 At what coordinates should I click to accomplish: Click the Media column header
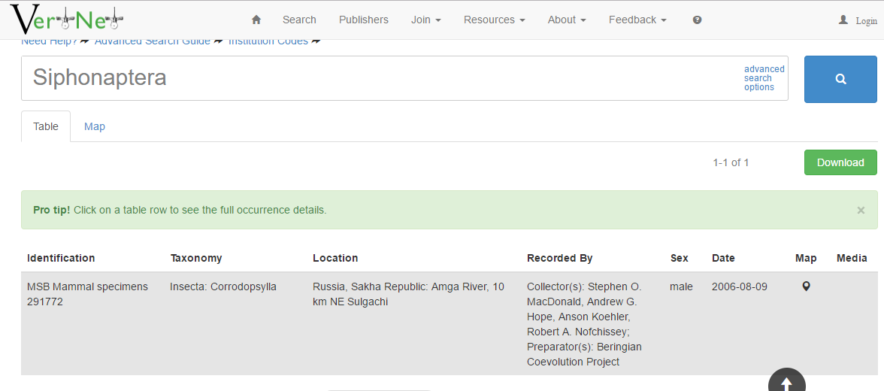coord(852,258)
